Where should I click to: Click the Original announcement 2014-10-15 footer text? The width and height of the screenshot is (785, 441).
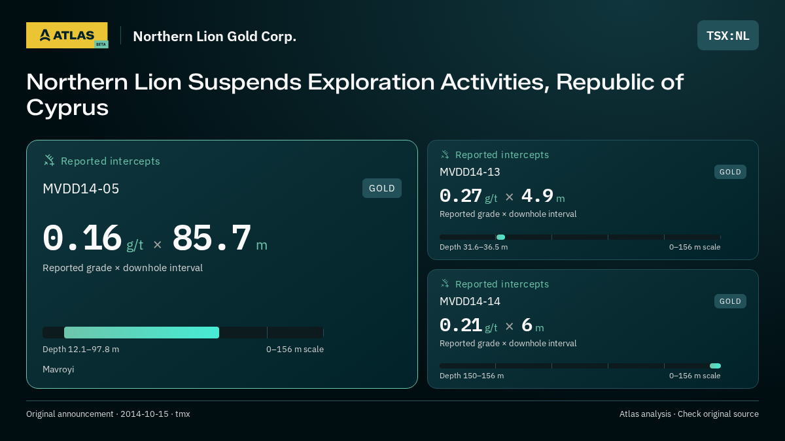point(108,414)
